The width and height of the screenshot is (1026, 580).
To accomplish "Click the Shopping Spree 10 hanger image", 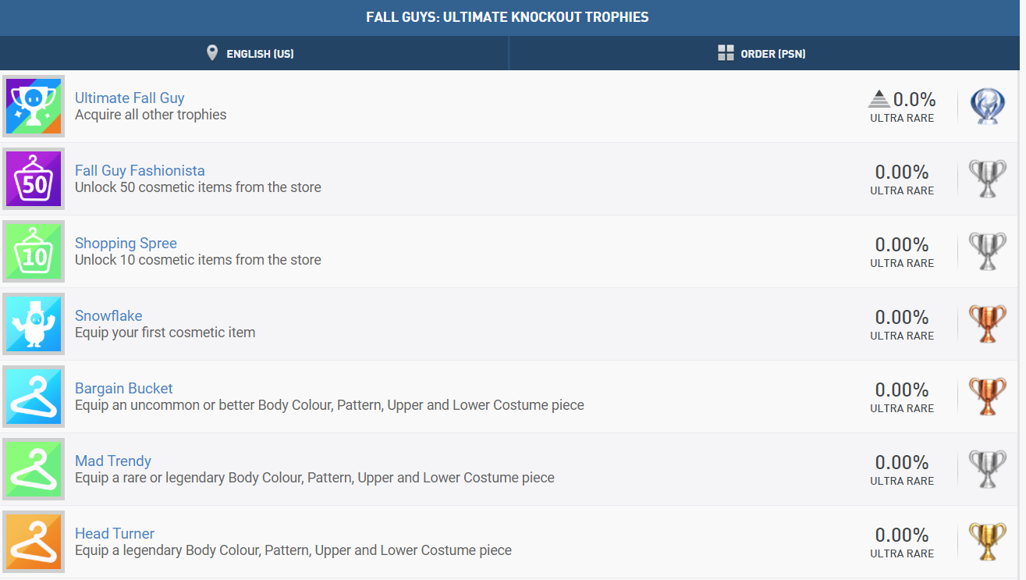I will (x=34, y=251).
